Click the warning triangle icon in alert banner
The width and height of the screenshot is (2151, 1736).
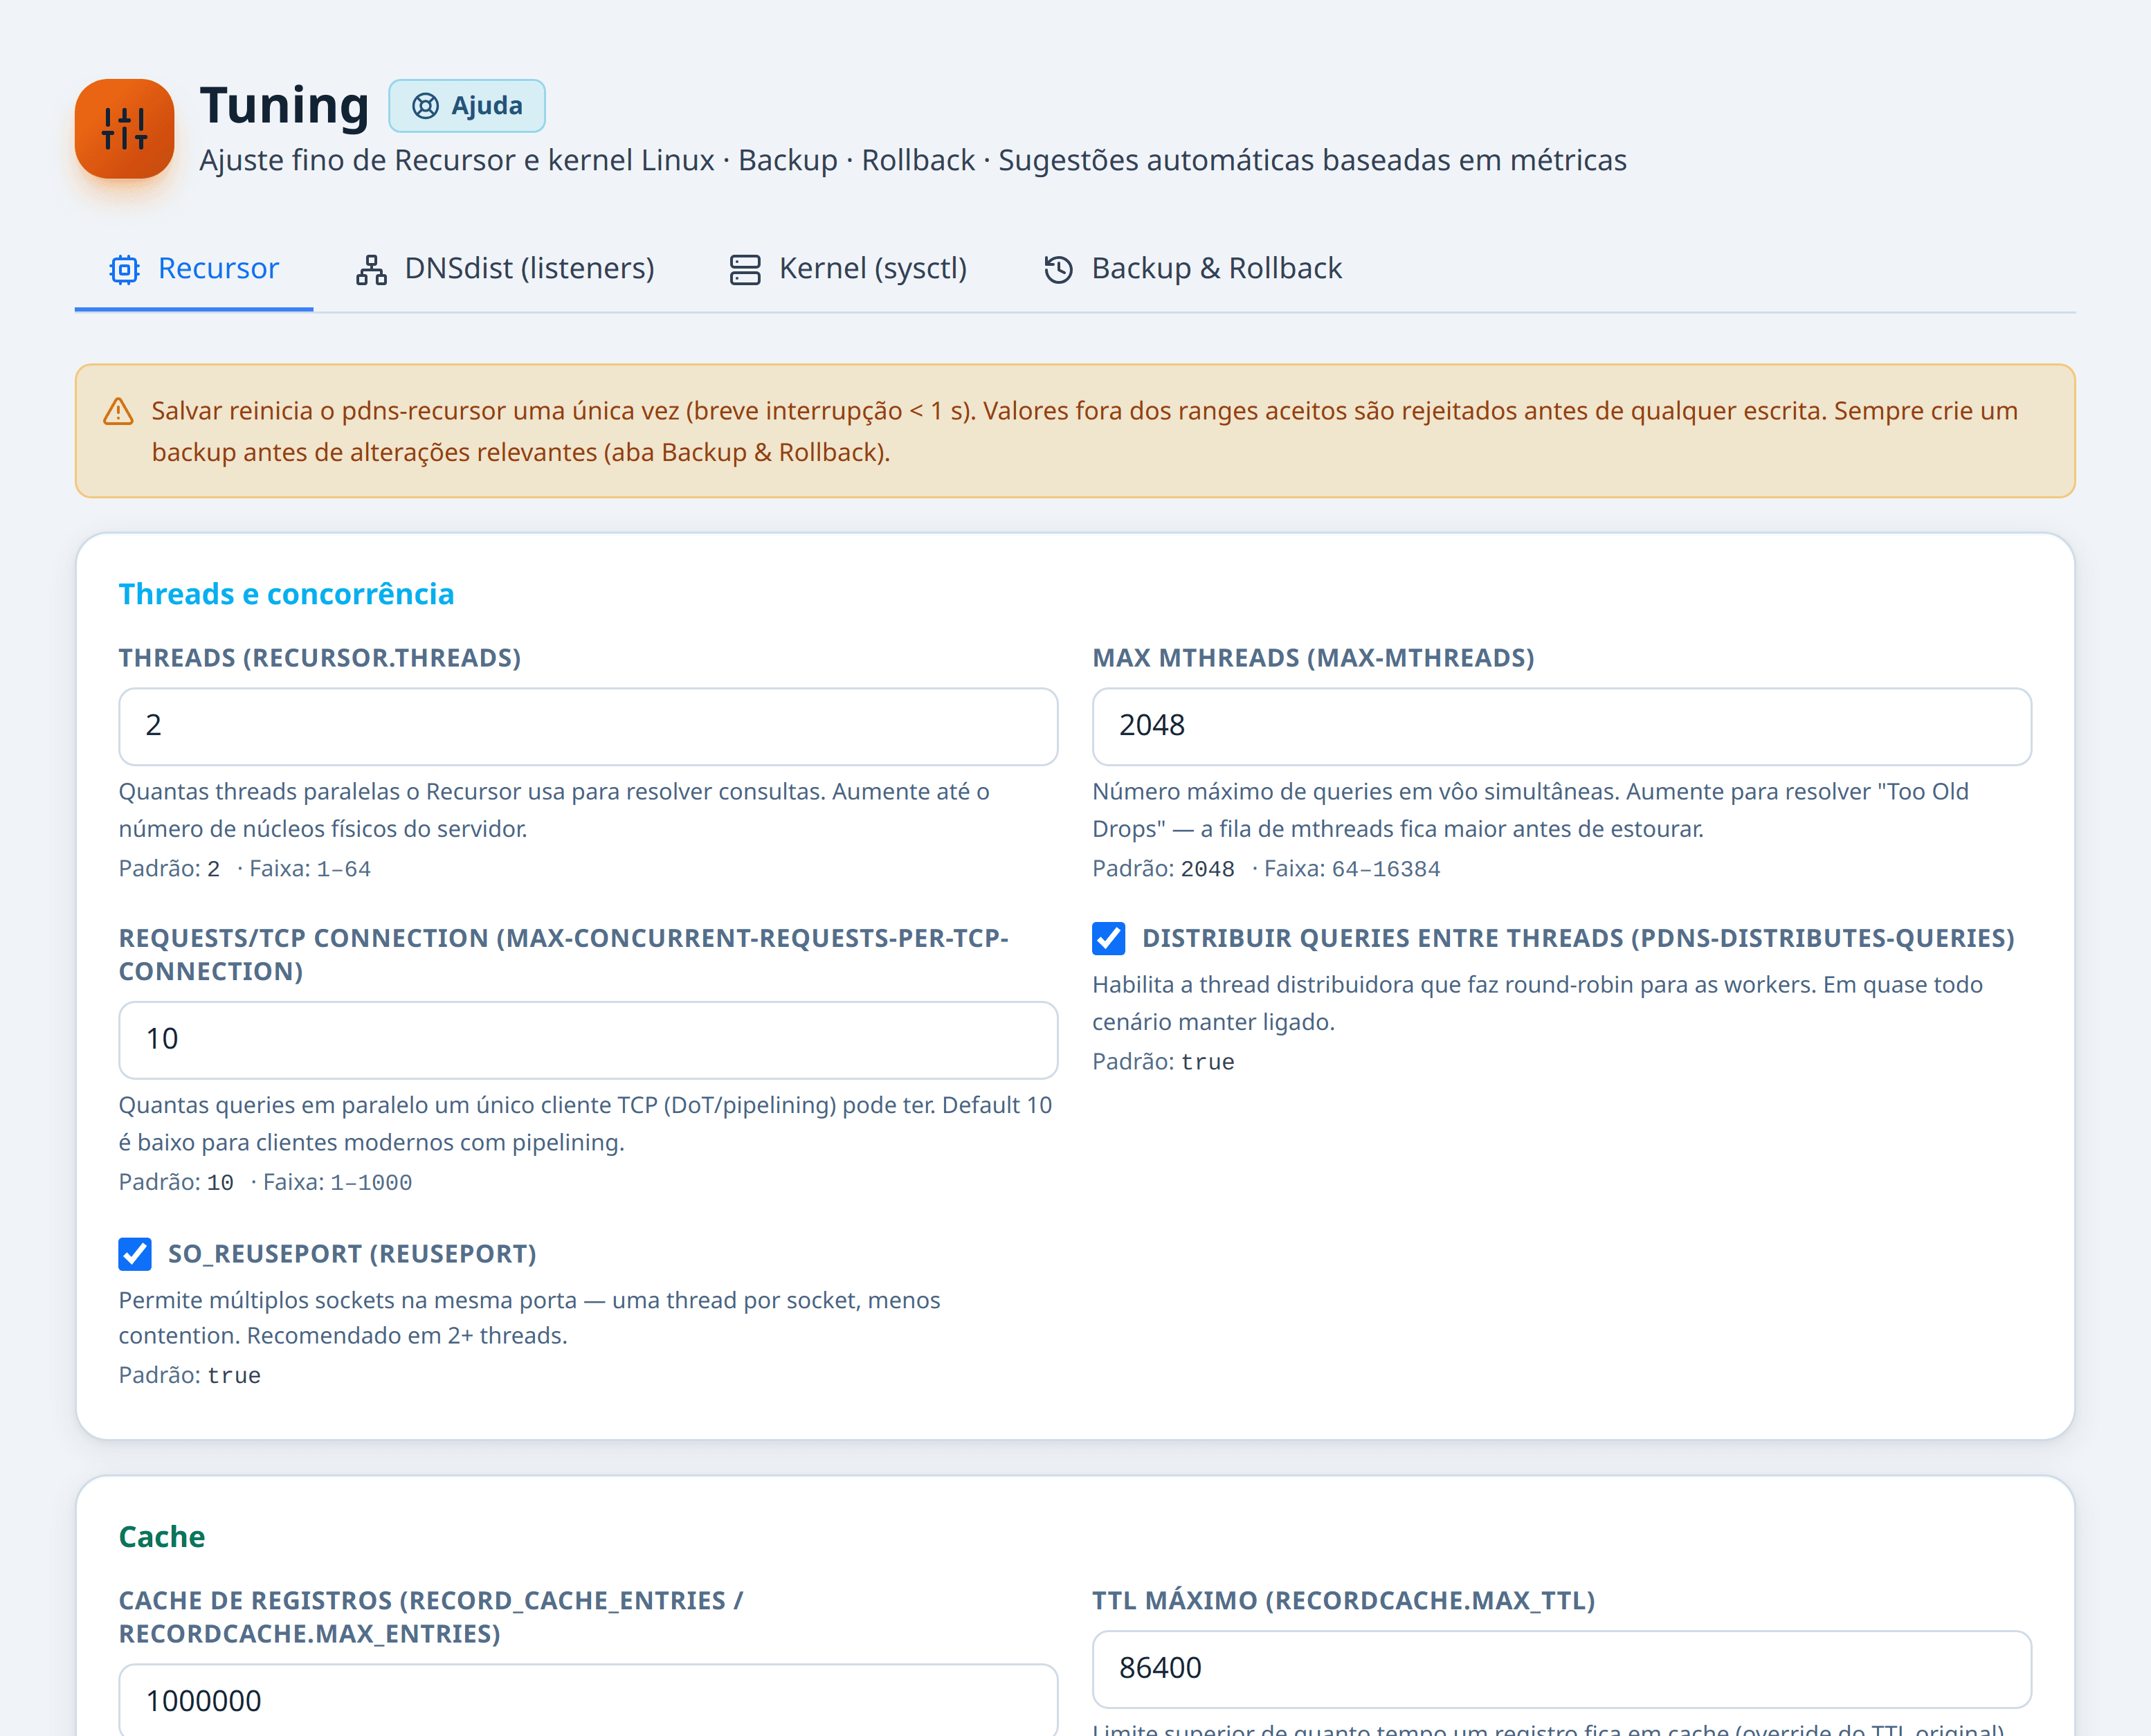click(x=119, y=411)
